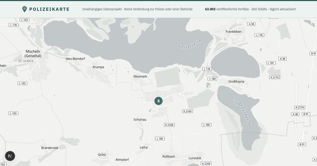Click the Gröst village label
Viewport: 317px width, 166px height.
coord(102,155)
